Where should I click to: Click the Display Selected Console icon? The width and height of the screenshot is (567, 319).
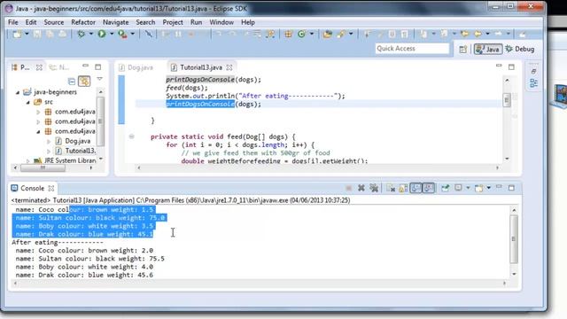(458, 188)
